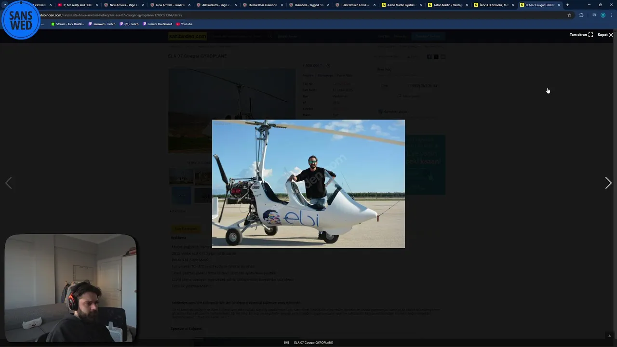Switch to 'Eternal Rose Diamond' tab
This screenshot has width=617, height=347.
[262, 5]
